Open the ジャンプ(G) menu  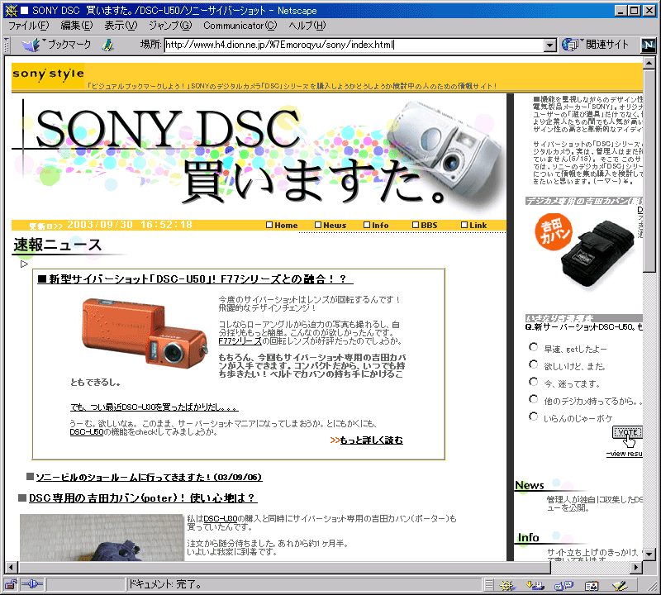point(170,26)
